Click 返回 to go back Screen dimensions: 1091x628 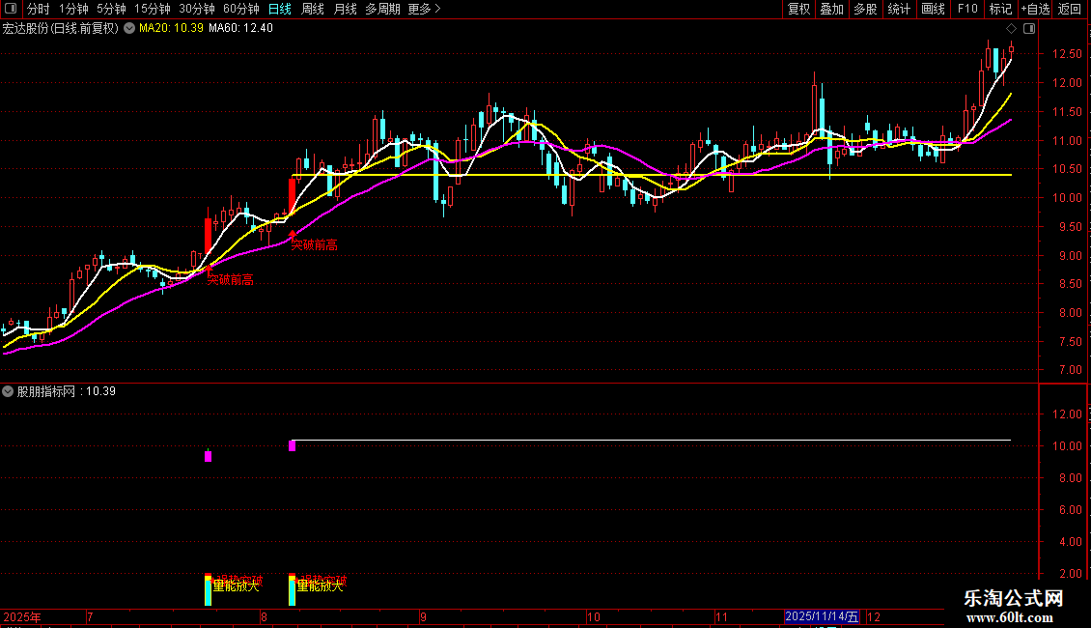(1070, 9)
